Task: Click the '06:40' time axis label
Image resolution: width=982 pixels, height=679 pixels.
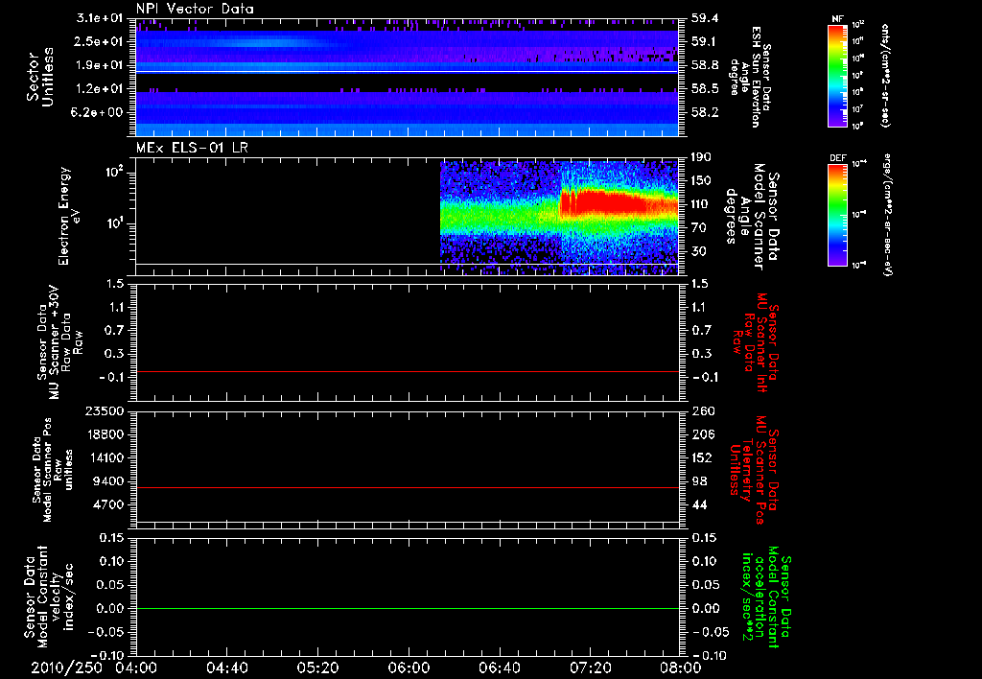Action: (x=499, y=667)
